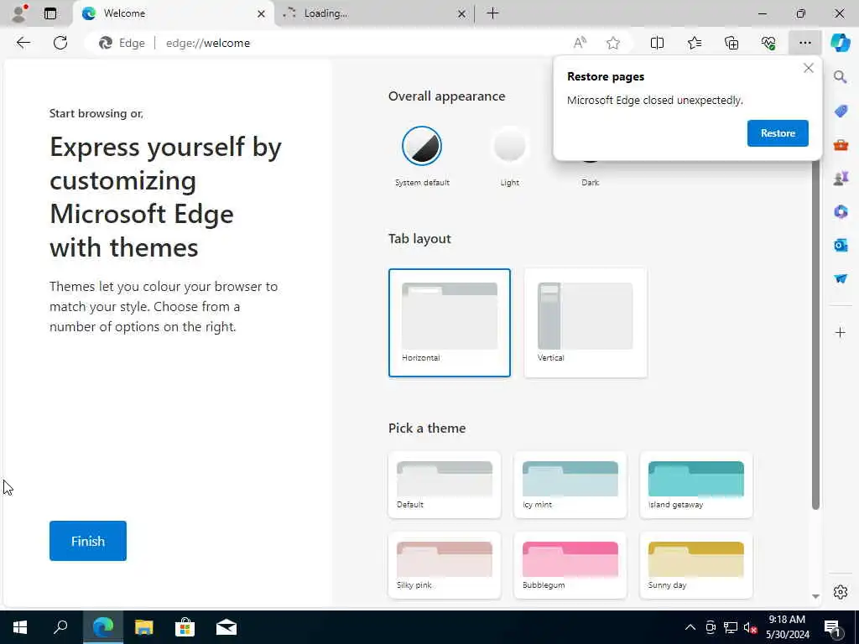Open Browser essentials heart icon
This screenshot has width=859, height=644.
click(x=768, y=43)
